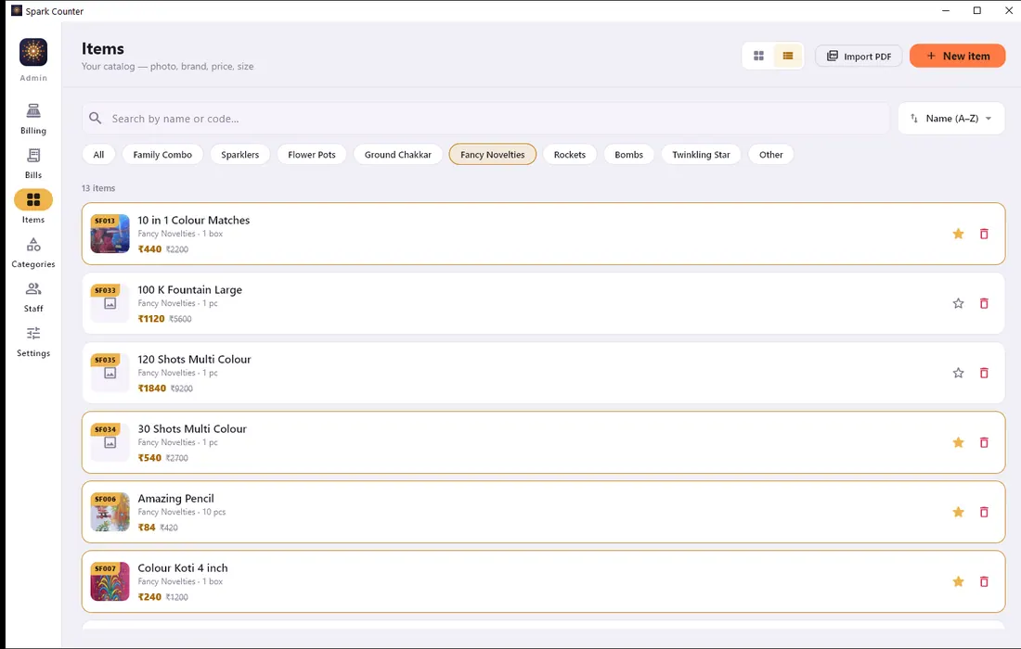Select the Fancy Novelties filter chip

pyautogui.click(x=492, y=155)
